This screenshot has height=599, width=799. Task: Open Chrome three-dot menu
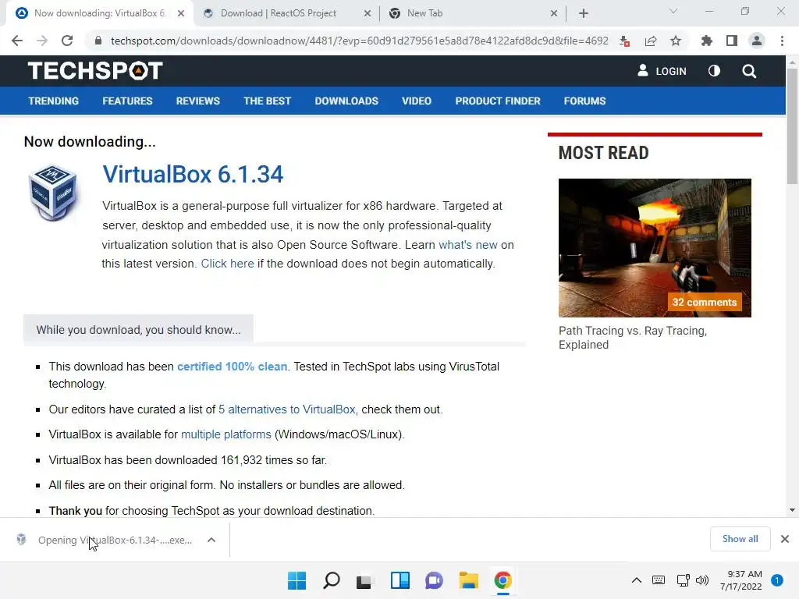pos(782,41)
